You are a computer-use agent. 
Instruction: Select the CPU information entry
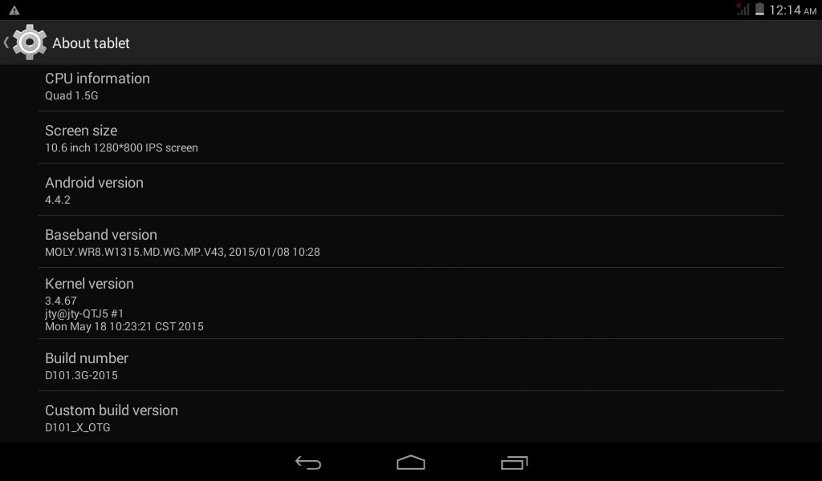pos(411,87)
